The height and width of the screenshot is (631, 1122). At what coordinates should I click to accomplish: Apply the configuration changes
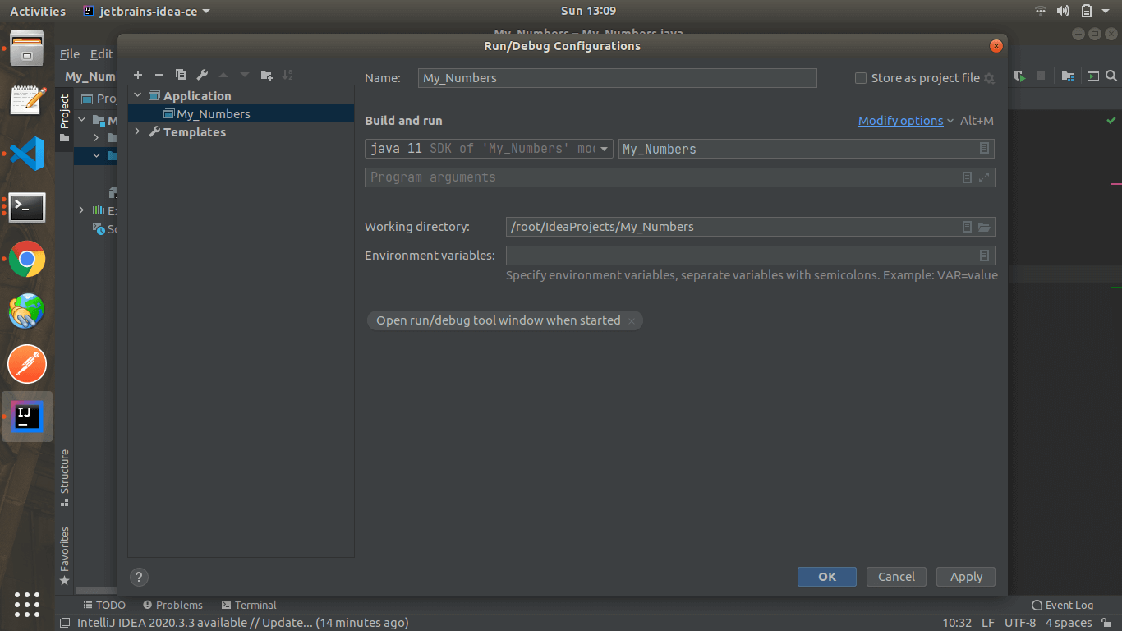point(965,576)
